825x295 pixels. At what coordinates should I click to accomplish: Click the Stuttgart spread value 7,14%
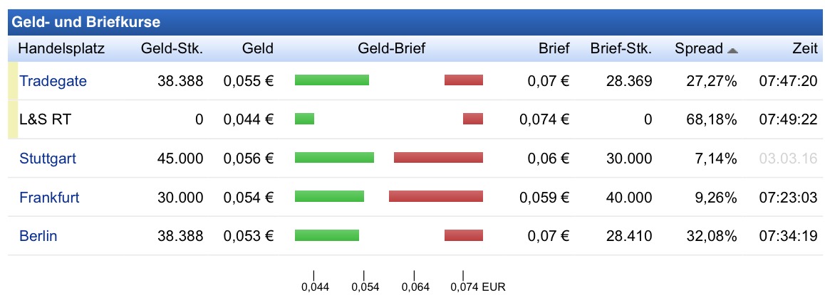pyautogui.click(x=715, y=158)
